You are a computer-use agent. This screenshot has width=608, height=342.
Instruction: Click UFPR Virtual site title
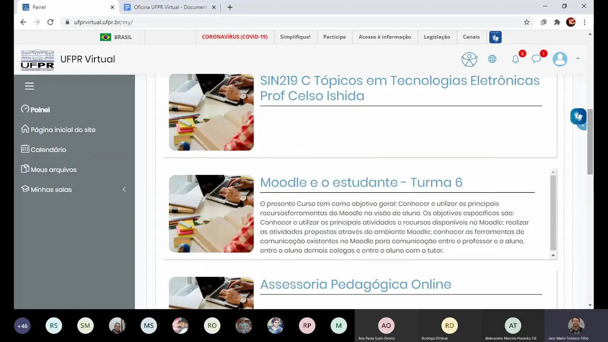click(x=87, y=59)
